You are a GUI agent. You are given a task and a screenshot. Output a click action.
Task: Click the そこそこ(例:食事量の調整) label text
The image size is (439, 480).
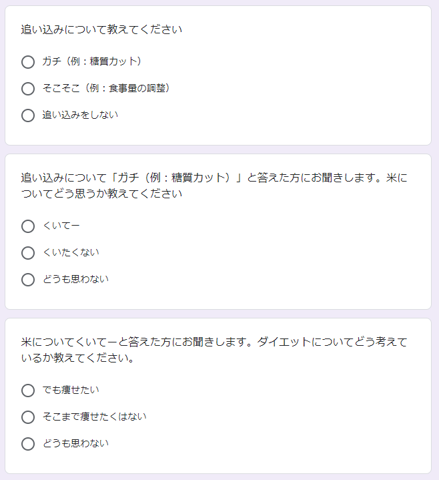[106, 88]
